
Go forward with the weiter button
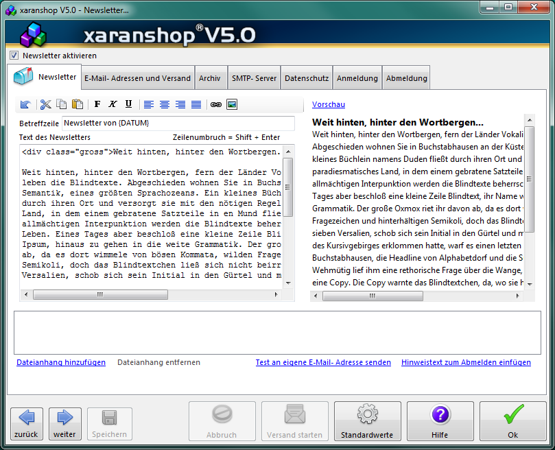coord(64,424)
